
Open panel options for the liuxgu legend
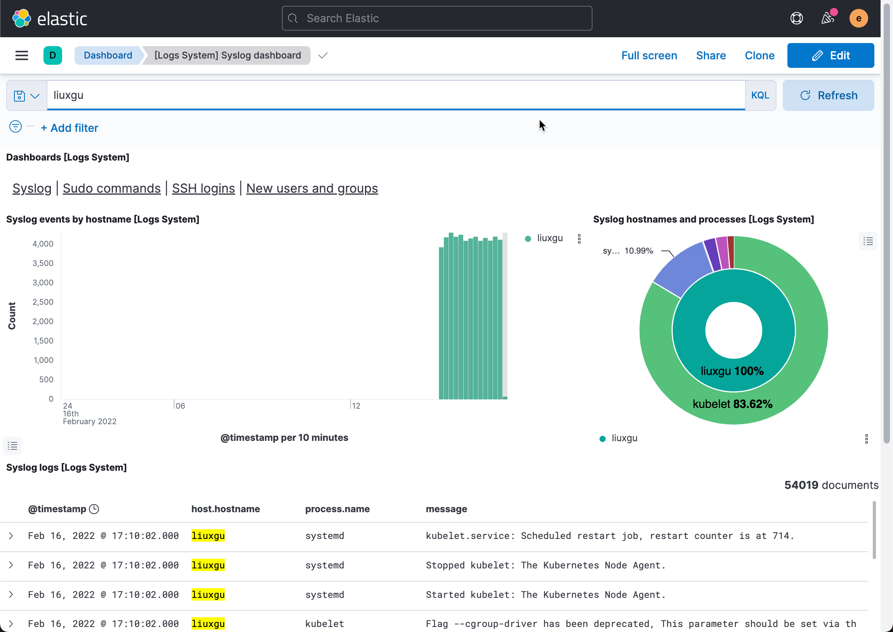point(580,238)
